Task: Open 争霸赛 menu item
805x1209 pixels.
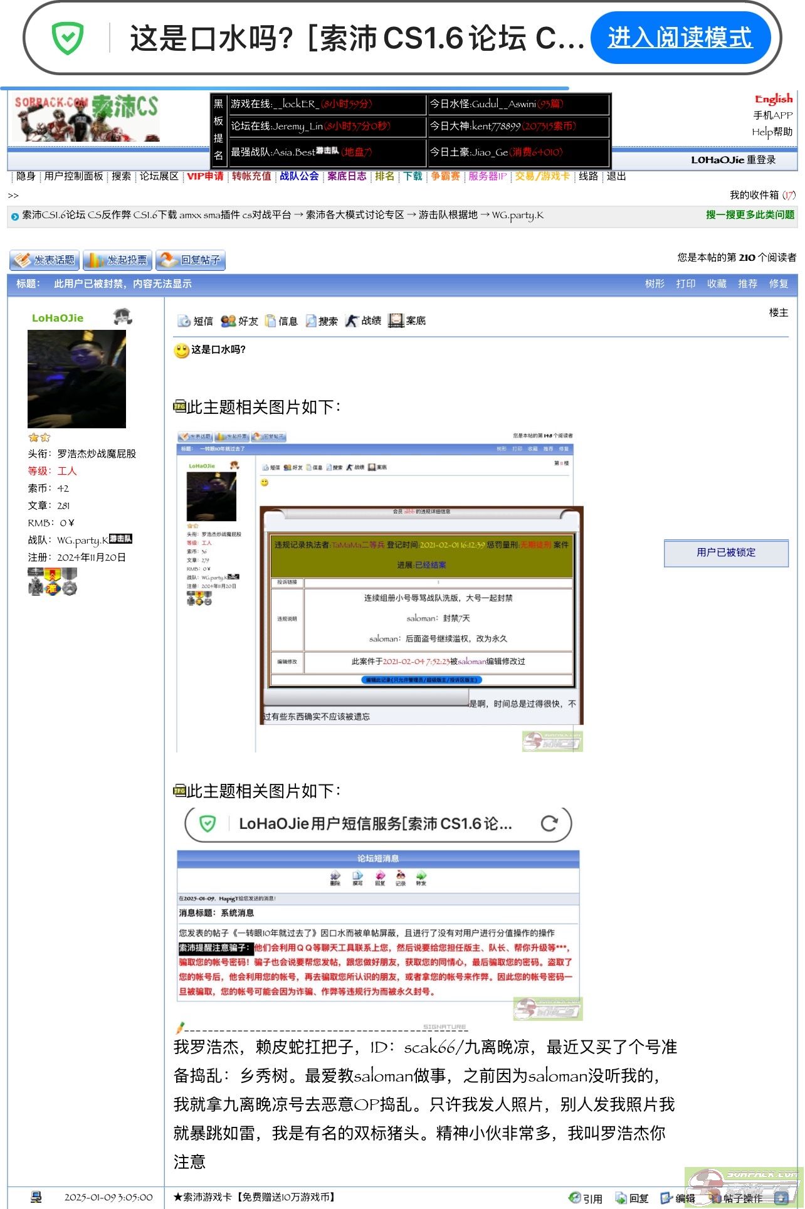Action: (x=445, y=176)
